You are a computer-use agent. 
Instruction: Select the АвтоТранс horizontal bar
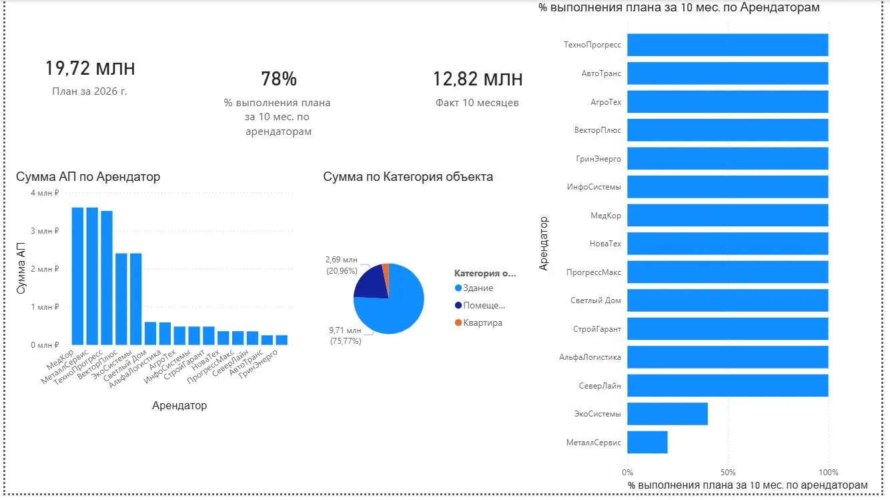point(728,73)
